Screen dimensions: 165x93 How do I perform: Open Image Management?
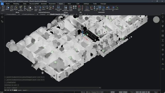(65, 8)
